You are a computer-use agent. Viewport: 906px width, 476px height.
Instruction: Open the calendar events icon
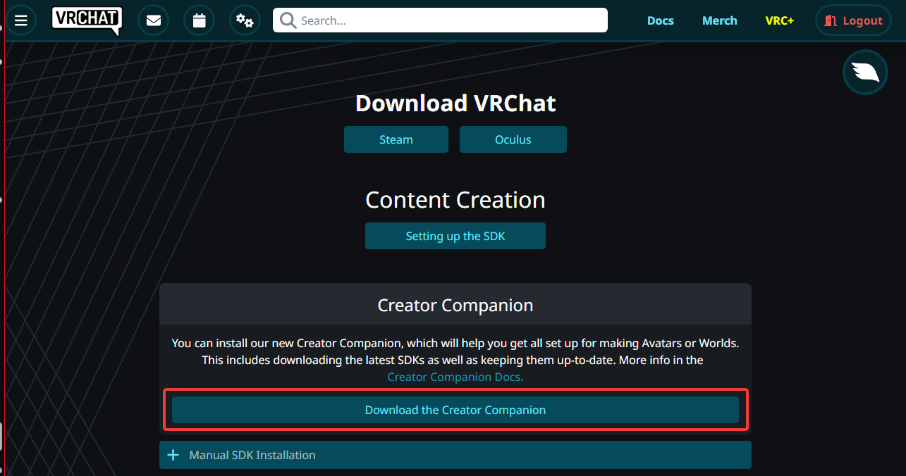click(199, 20)
